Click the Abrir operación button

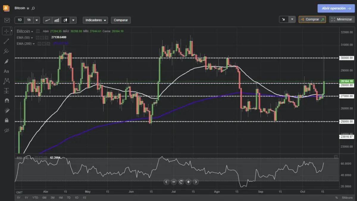pyautogui.click(x=336, y=8)
